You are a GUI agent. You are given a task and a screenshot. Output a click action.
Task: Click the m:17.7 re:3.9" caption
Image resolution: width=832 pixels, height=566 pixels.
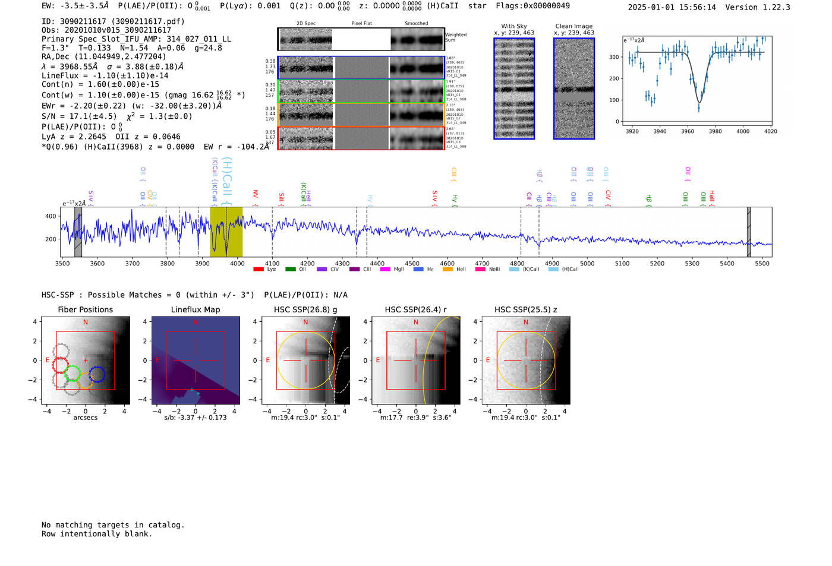tap(416, 418)
